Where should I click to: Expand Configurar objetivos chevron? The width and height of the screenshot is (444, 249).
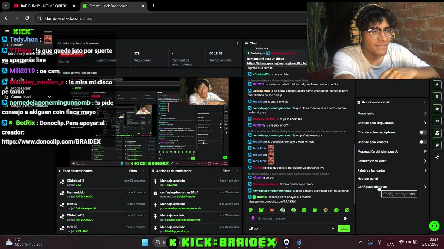tap(425, 187)
